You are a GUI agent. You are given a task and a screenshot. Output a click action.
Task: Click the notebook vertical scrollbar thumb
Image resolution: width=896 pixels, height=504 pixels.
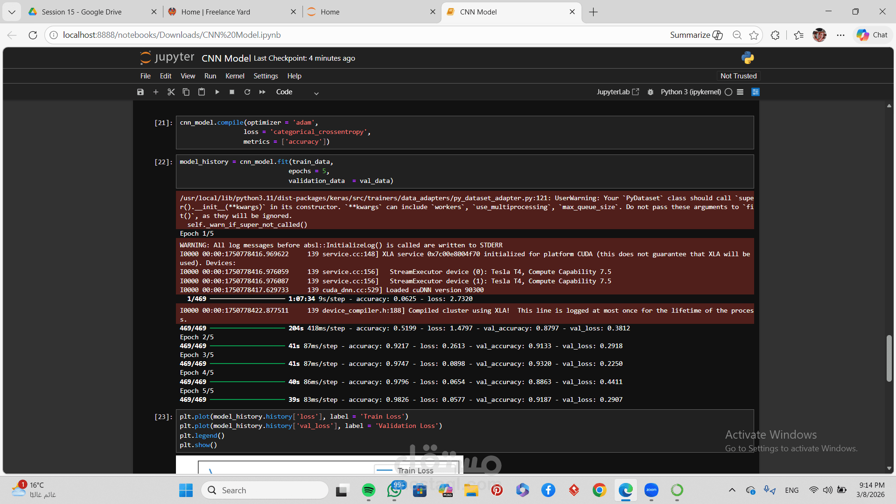point(889,358)
